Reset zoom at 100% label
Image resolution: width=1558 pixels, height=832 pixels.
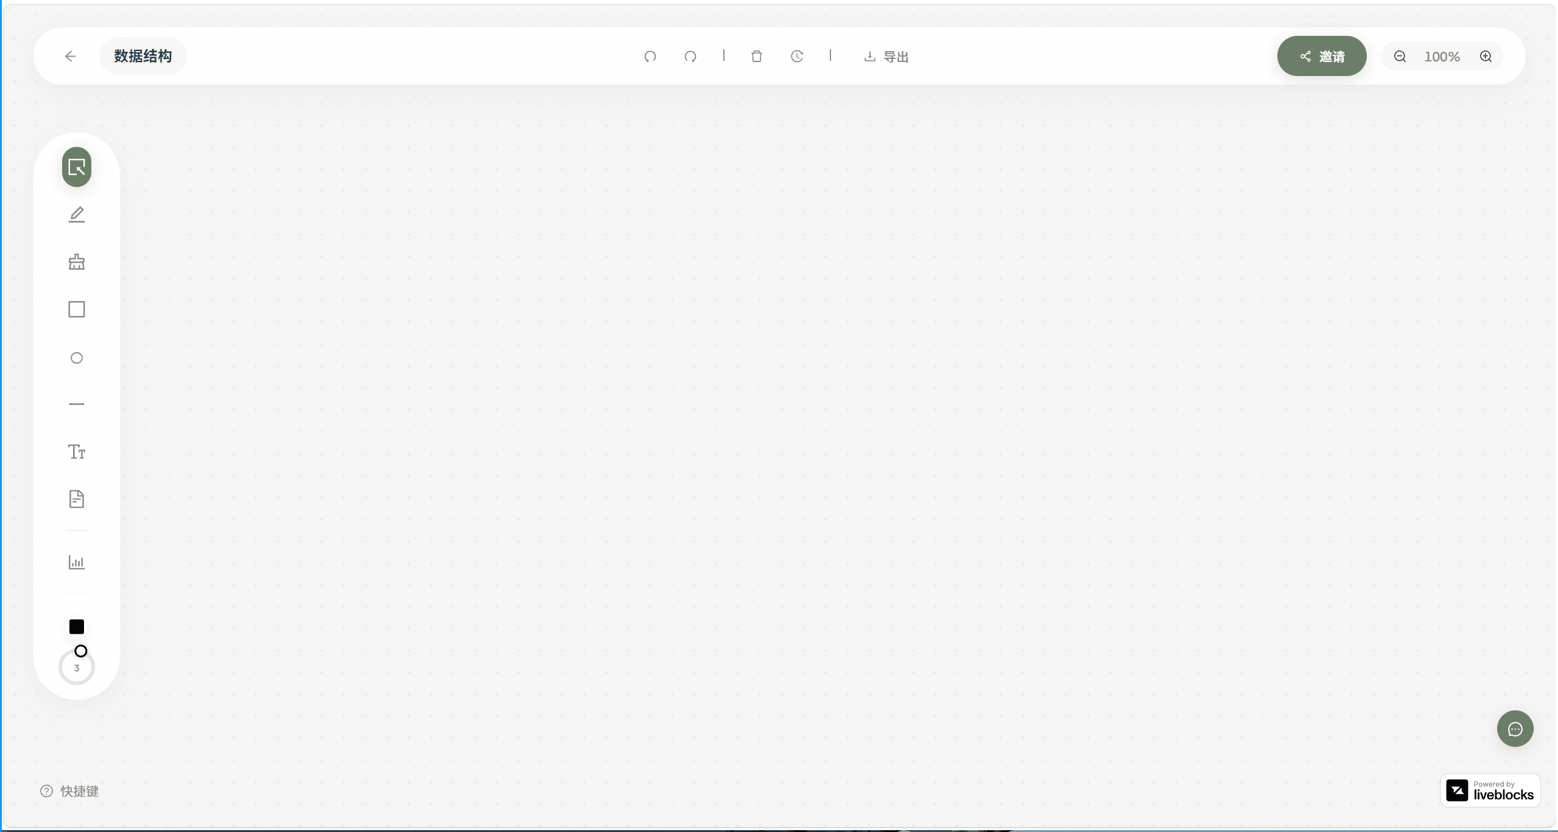click(1442, 57)
